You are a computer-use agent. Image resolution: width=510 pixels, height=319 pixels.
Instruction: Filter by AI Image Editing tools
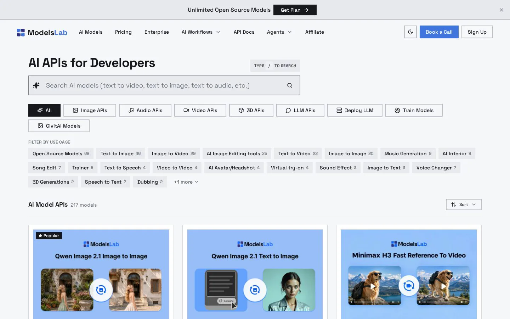[237, 153]
